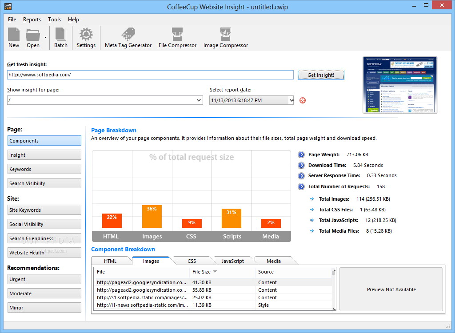Image resolution: width=455 pixels, height=333 pixels.
Task: Click the Download Time arrow icon
Action: [301, 165]
